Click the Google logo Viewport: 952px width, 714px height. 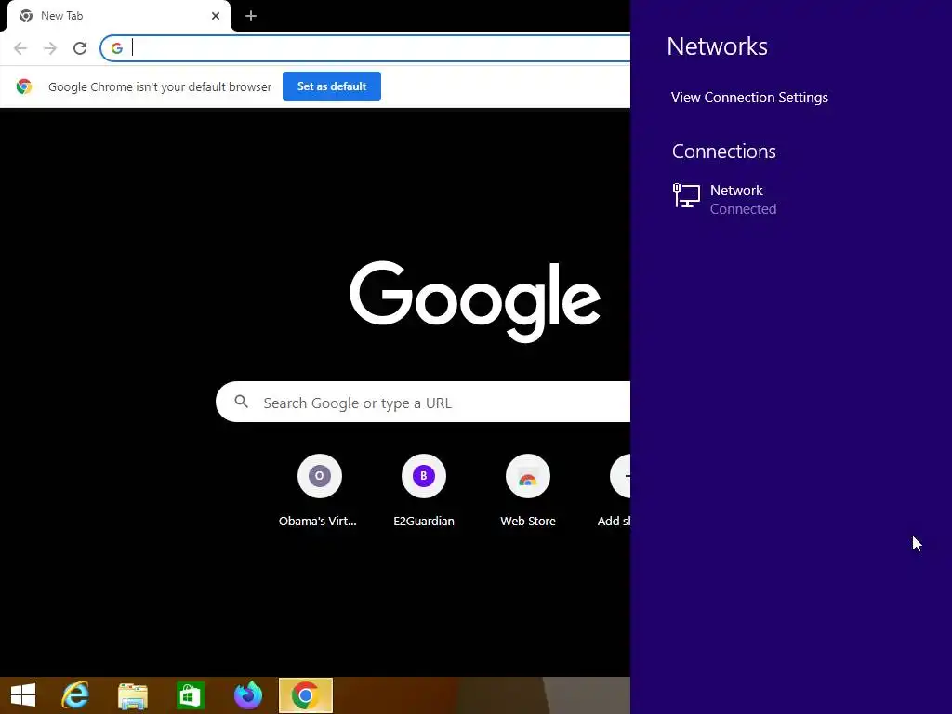475,302
